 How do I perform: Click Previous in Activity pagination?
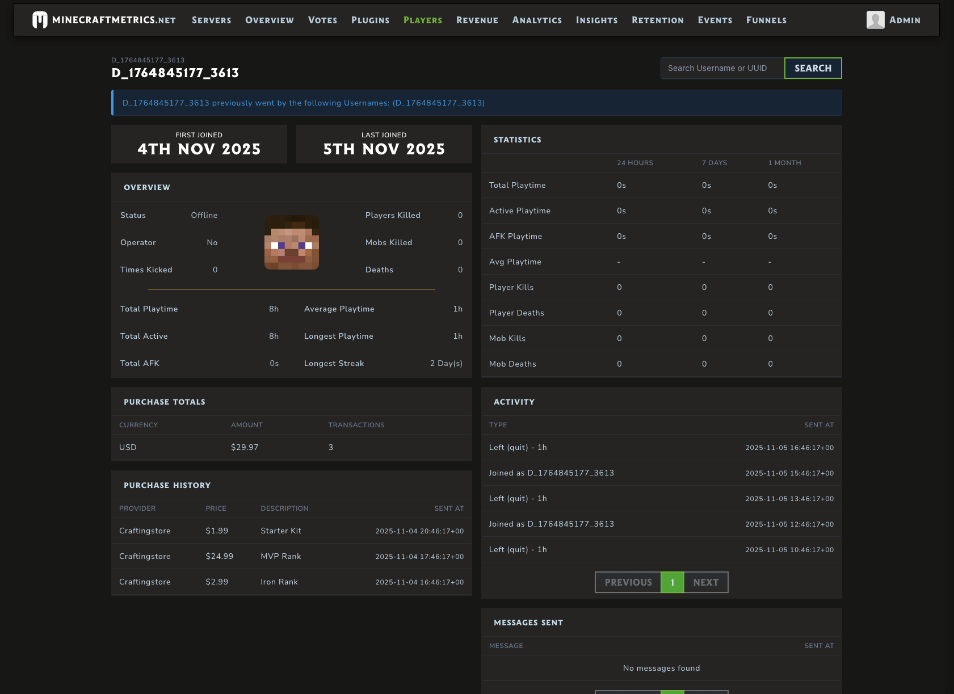628,582
